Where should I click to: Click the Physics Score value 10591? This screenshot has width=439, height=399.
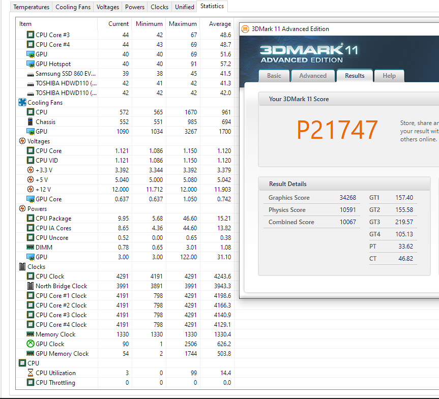(x=348, y=210)
